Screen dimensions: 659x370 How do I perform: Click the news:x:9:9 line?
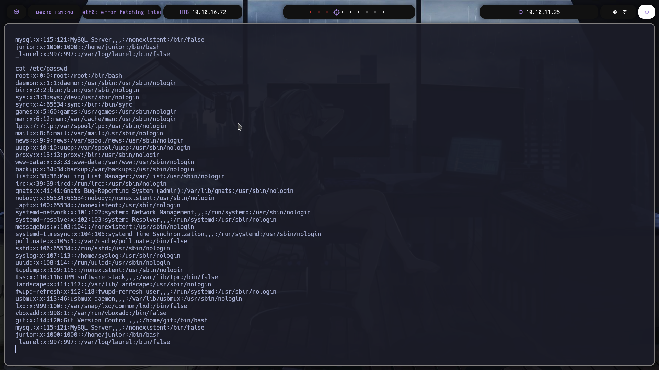100,140
